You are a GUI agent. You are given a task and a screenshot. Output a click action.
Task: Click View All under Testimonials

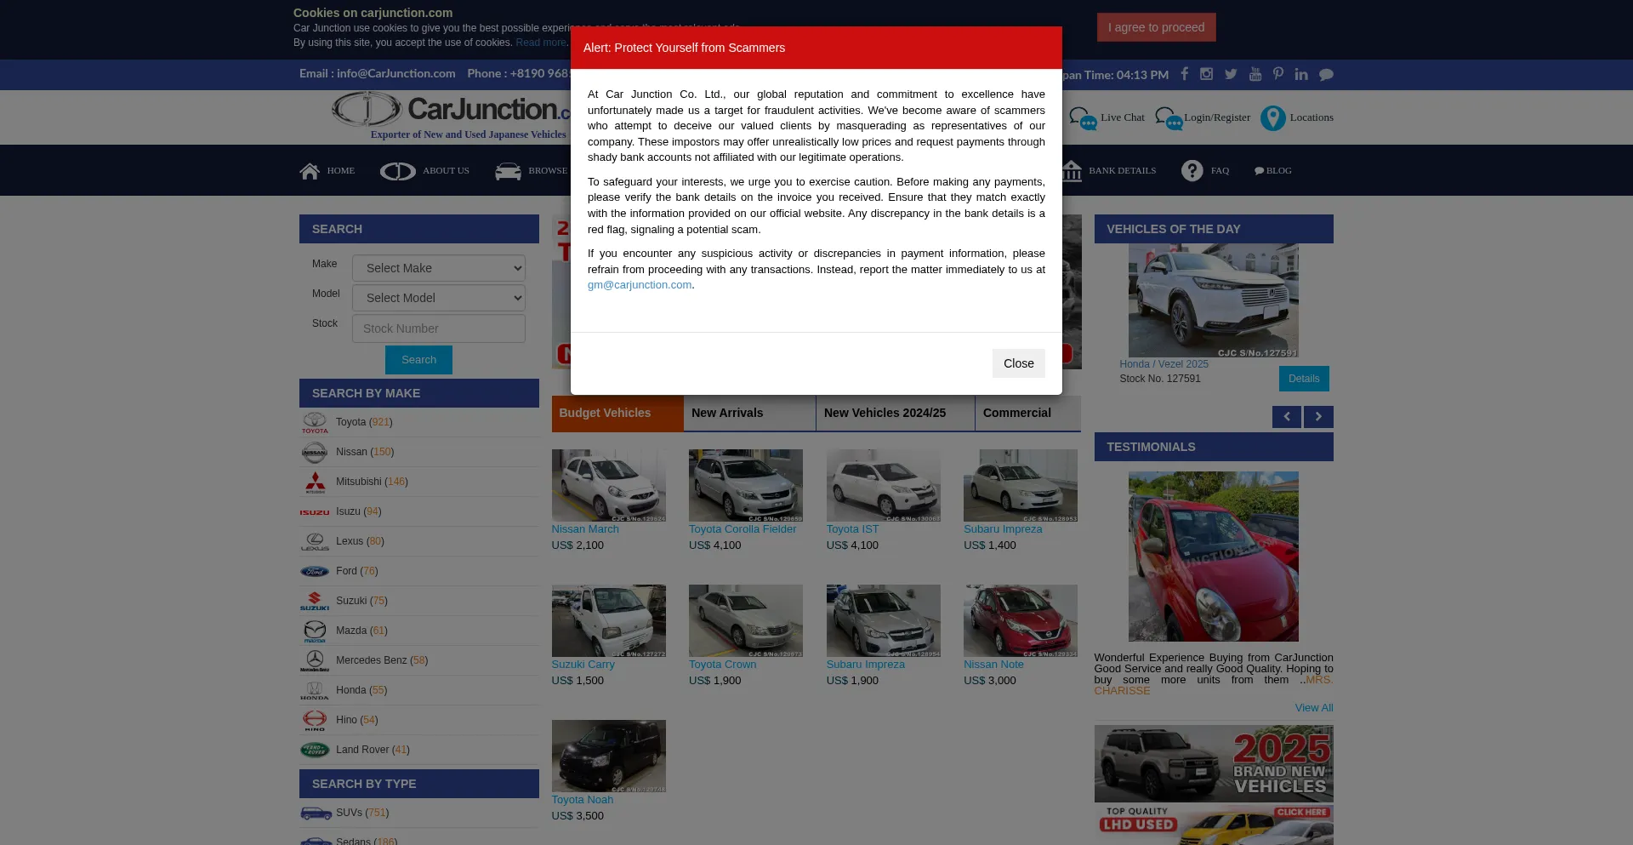1314,707
